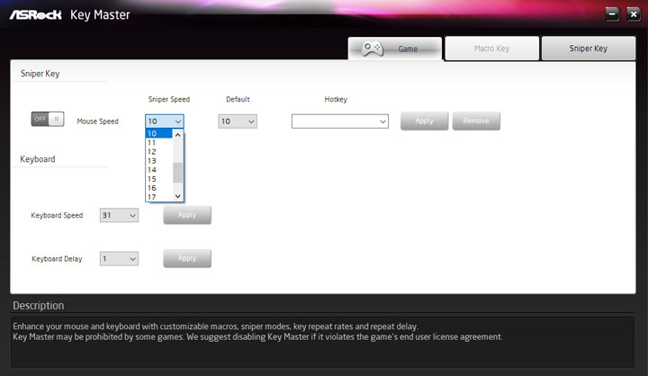
Task: Click the list's scroll-down arrow
Action: [x=177, y=196]
